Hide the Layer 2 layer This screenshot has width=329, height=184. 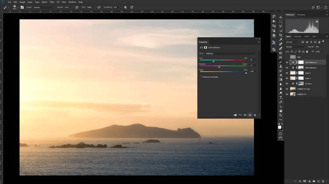(287, 73)
